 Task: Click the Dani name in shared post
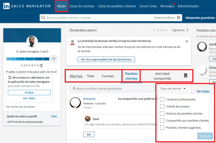(x=96, y=119)
